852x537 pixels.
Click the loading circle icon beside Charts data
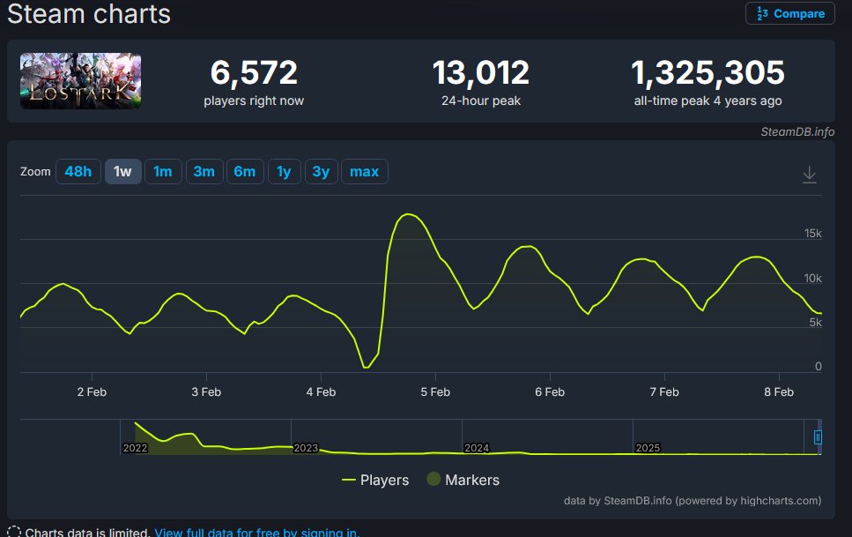coord(14,532)
